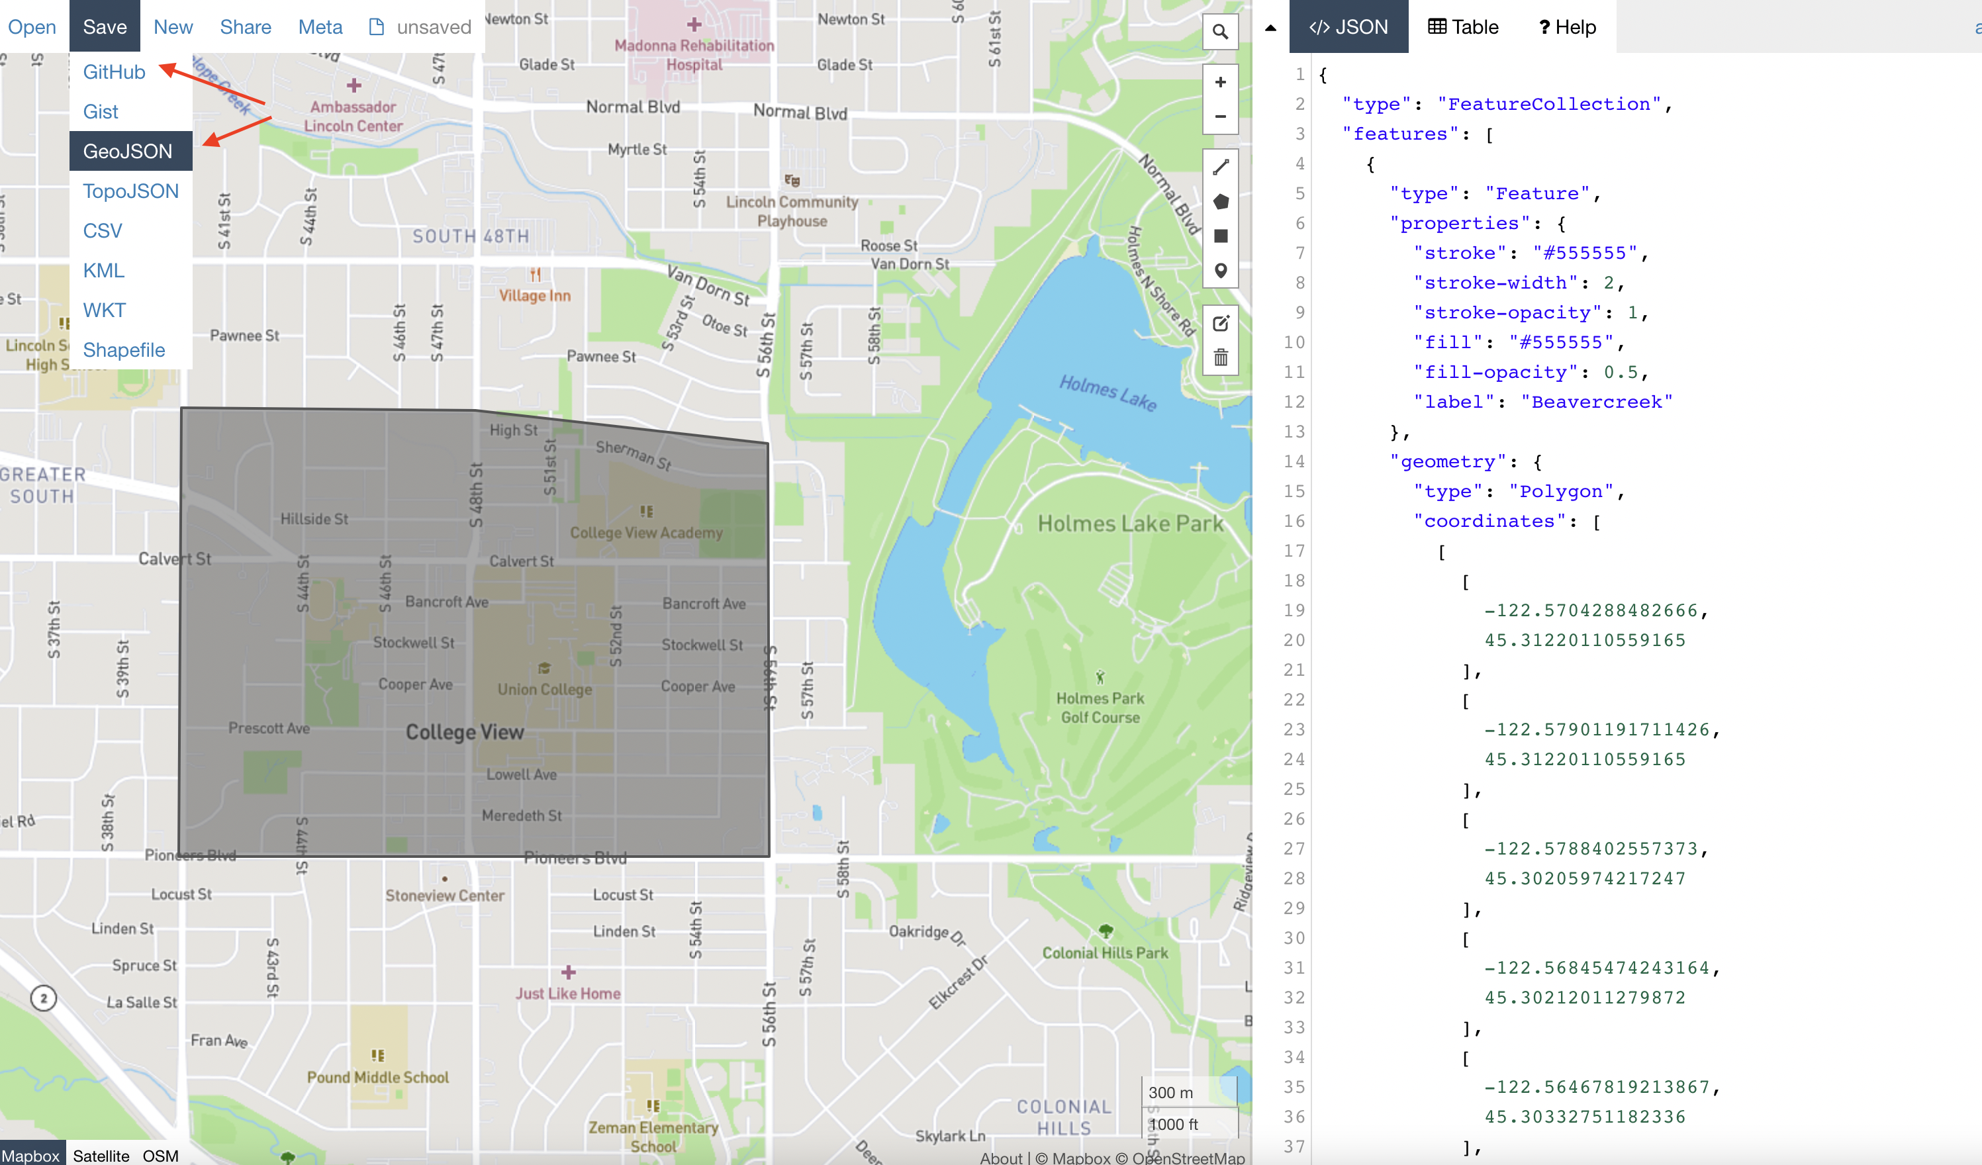Viewport: 1982px width, 1165px height.
Task: Click the "Polygon" geometry type value
Action: 1561,492
